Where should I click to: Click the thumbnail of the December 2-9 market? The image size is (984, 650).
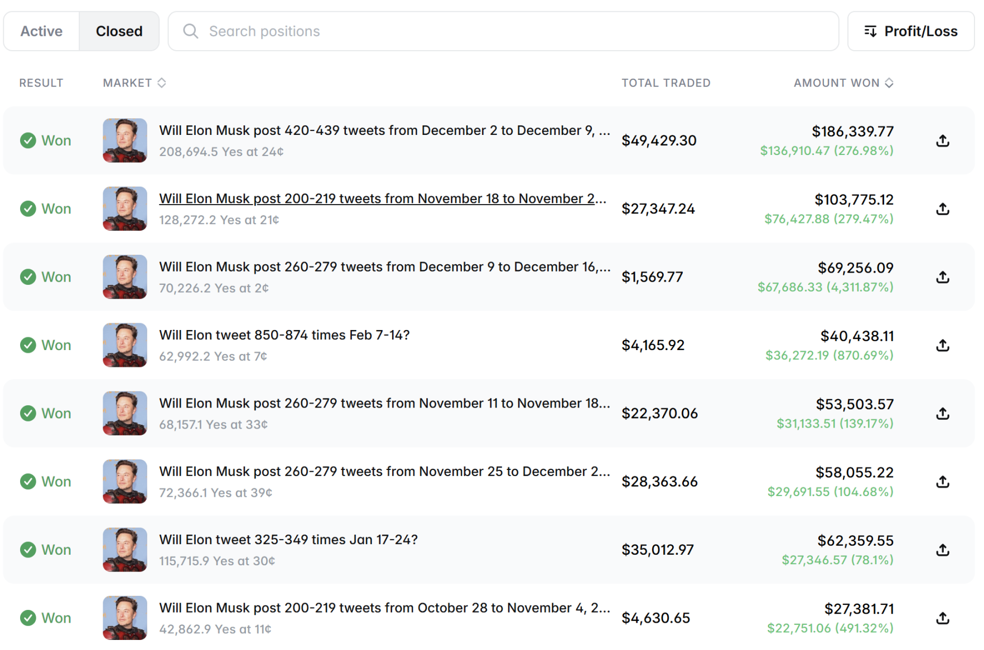pyautogui.click(x=125, y=140)
